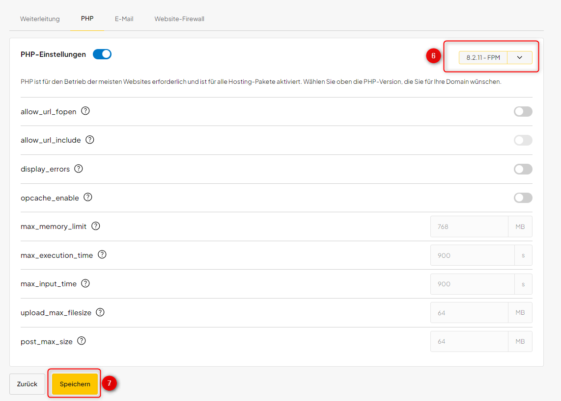Switch to the Weiterleitung tab
This screenshot has width=561, height=401.
pos(40,19)
